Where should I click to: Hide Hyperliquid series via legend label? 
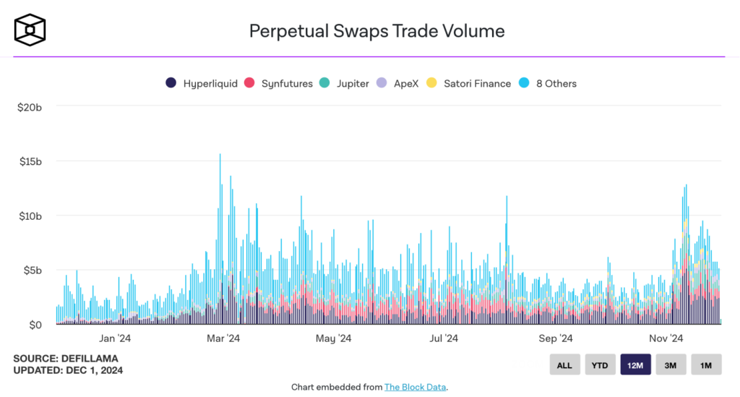[210, 83]
